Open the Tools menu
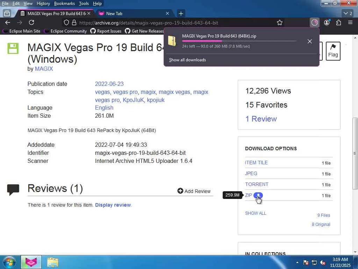This screenshot has height=269, width=358. [84, 4]
